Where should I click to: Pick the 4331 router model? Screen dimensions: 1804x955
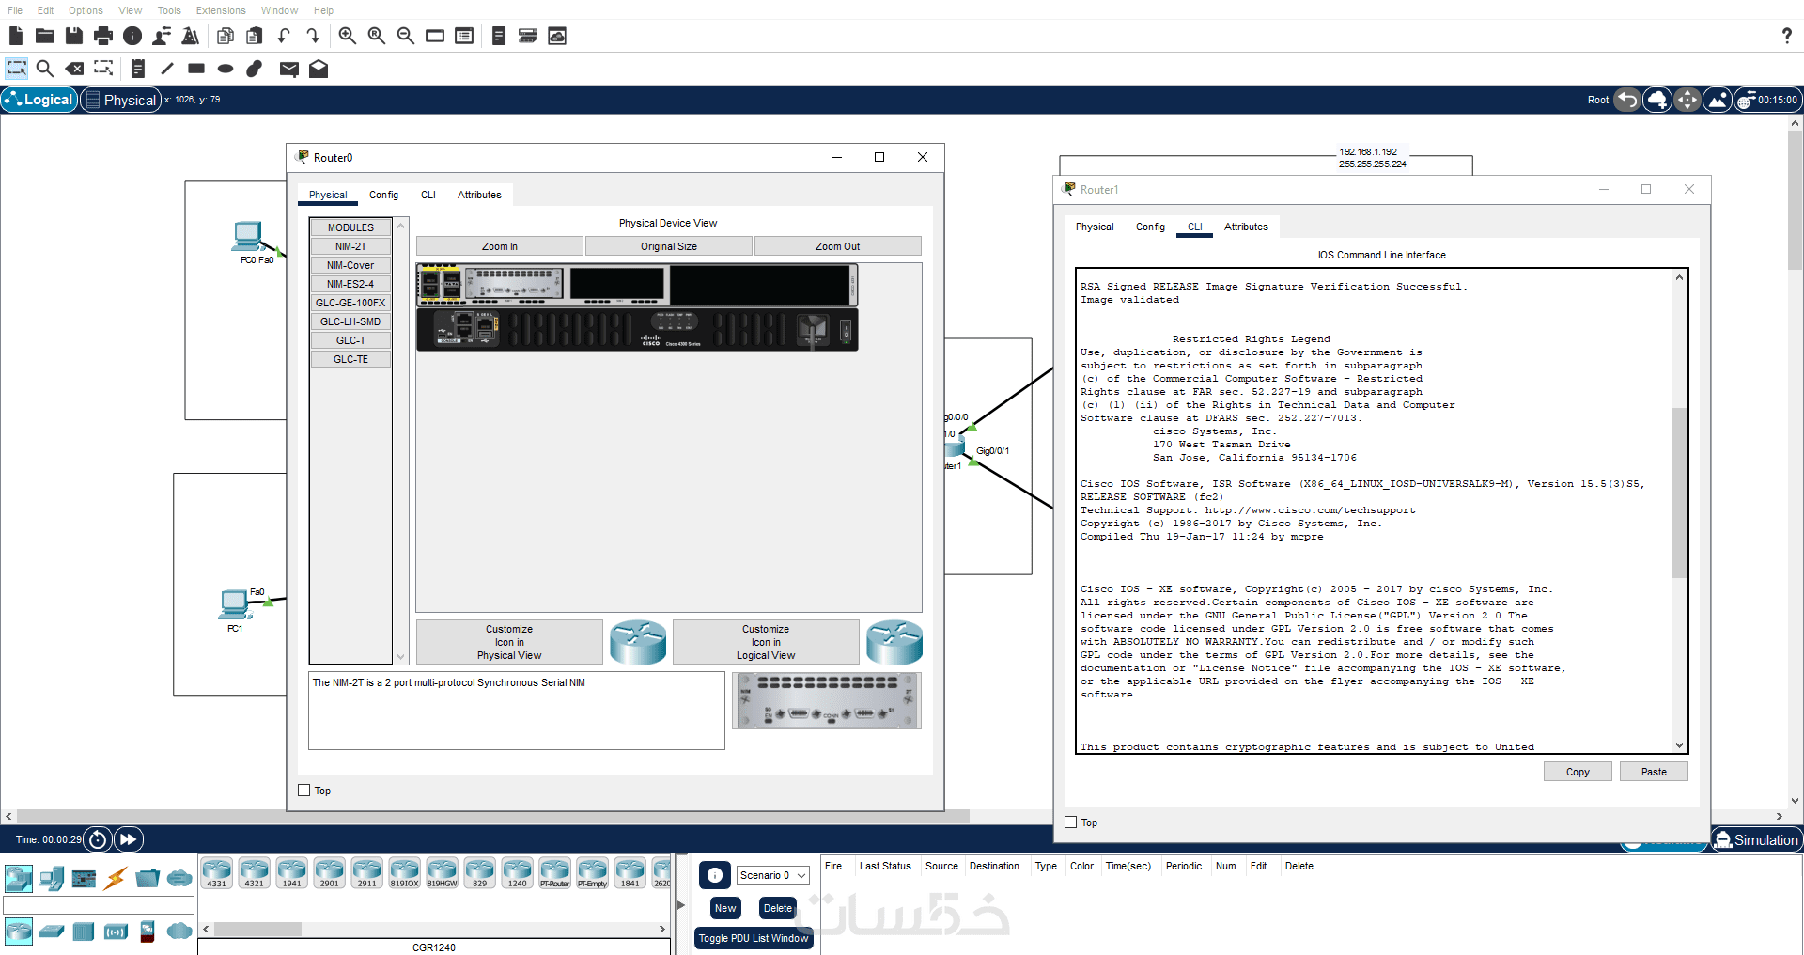tap(216, 872)
